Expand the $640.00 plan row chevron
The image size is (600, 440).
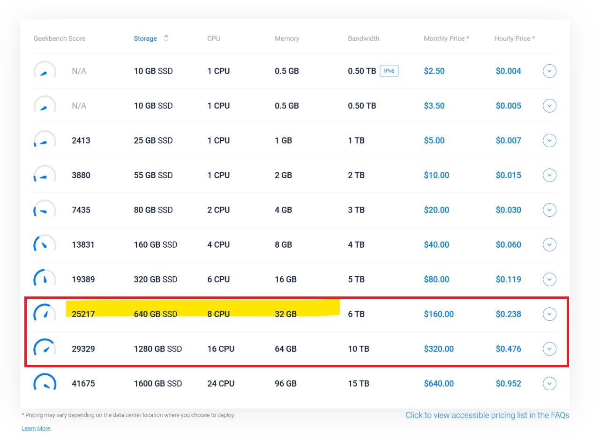pyautogui.click(x=549, y=384)
